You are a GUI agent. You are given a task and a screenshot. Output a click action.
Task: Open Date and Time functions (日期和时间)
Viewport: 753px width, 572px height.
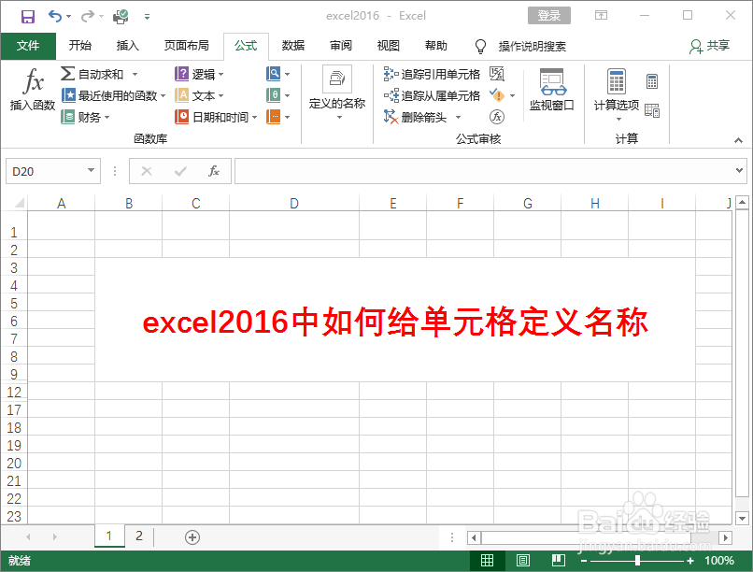[x=216, y=117]
